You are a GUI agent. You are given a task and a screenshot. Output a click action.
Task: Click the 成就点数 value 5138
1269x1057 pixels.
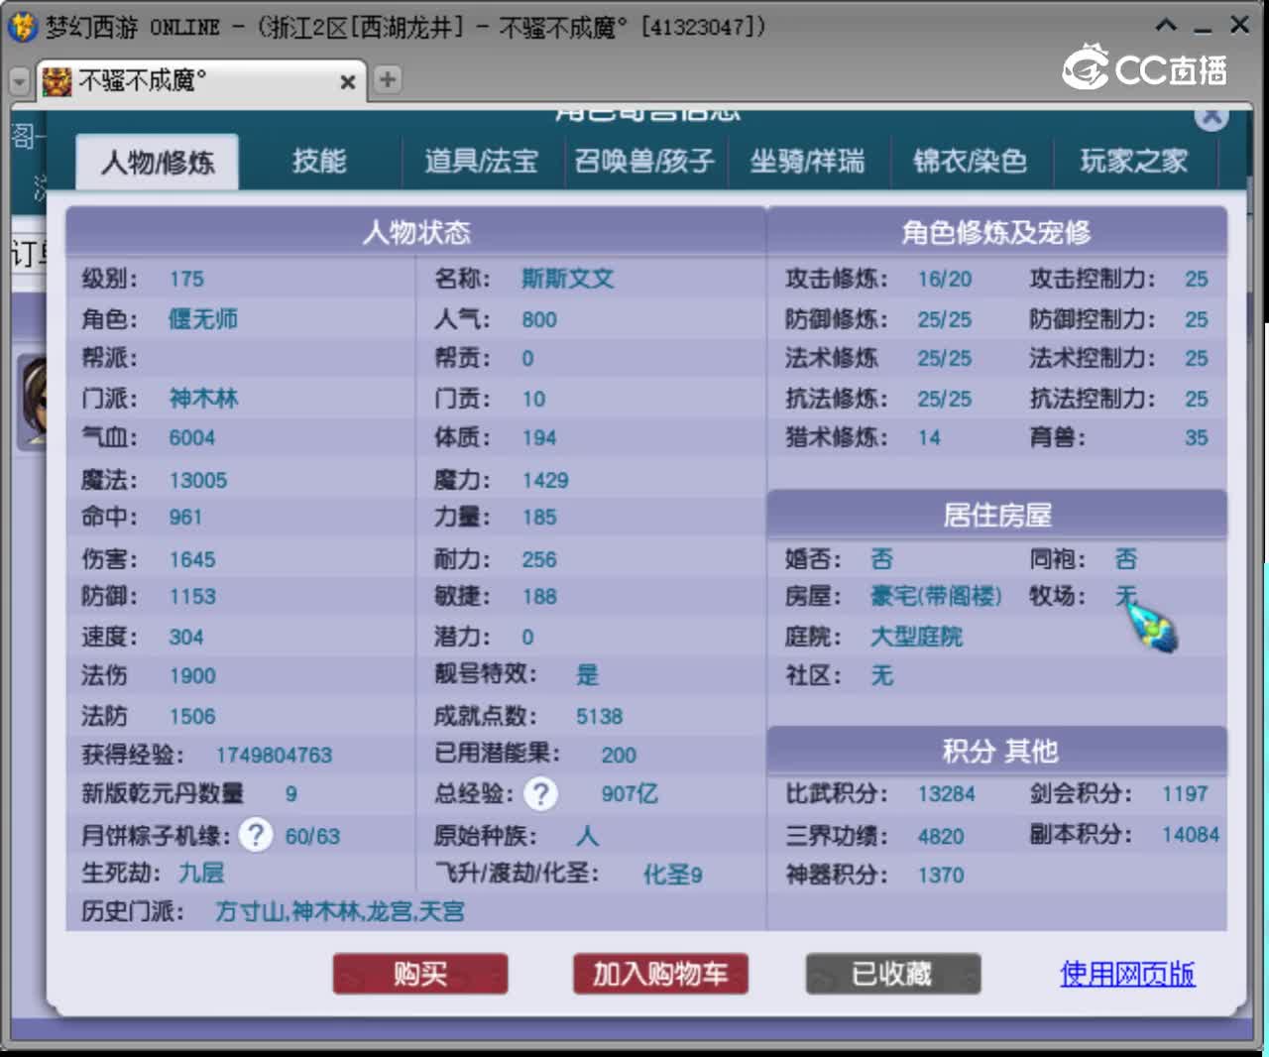click(600, 716)
